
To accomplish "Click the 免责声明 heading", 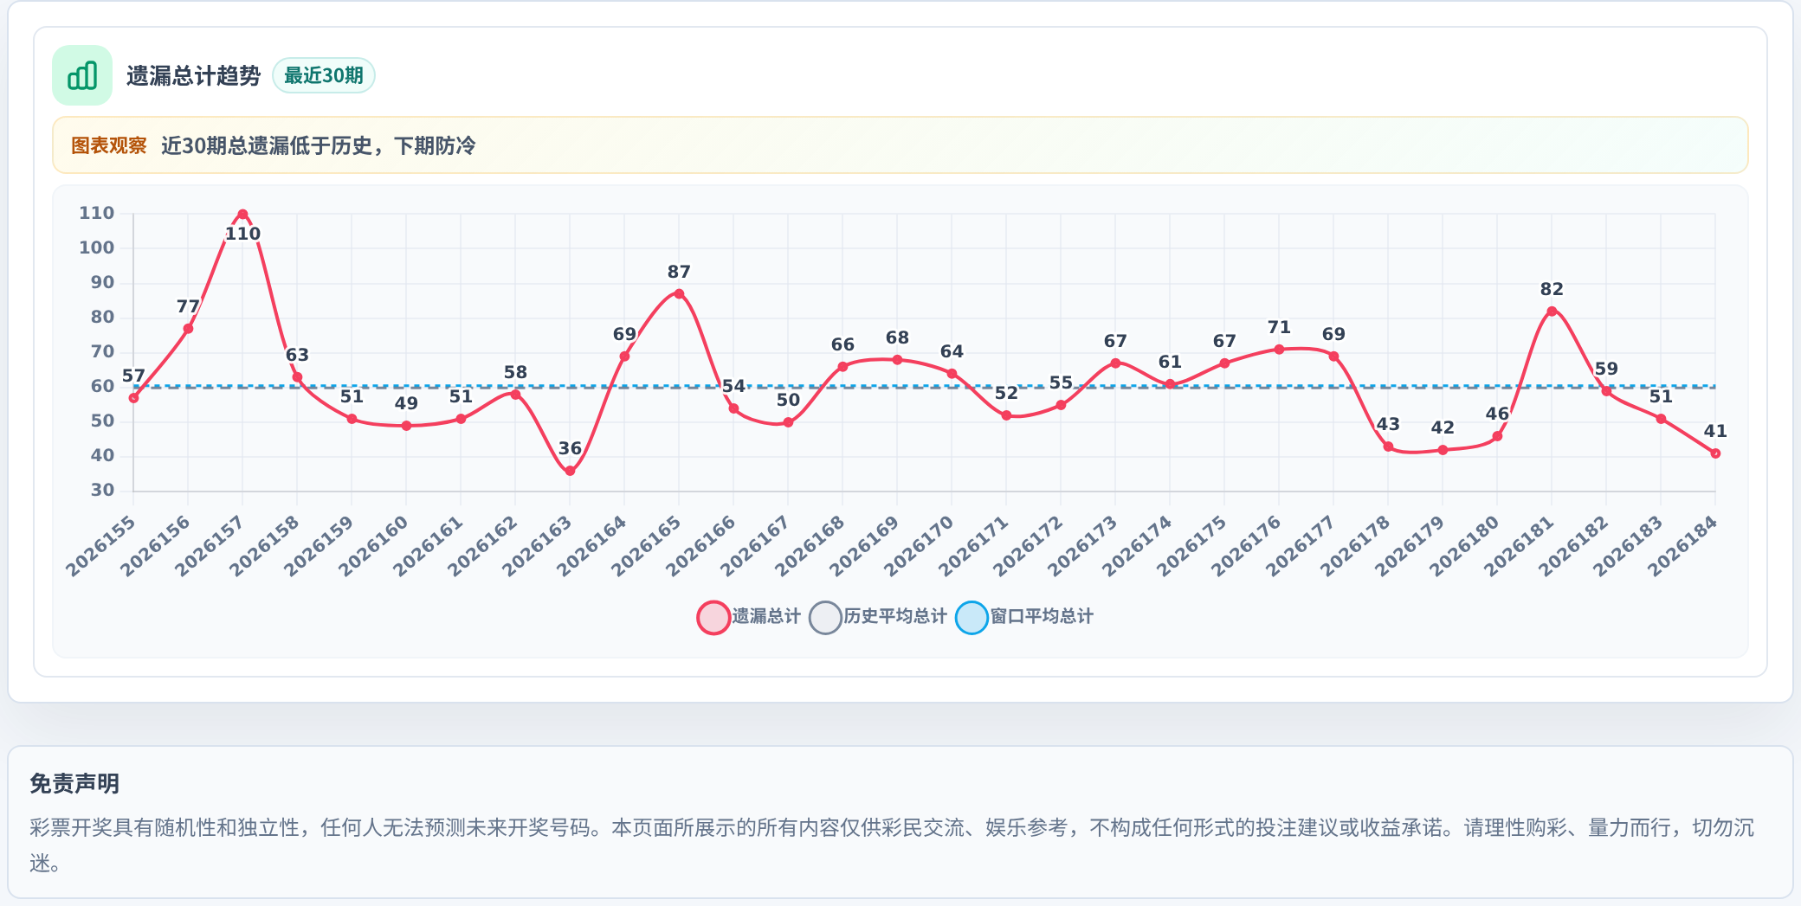I will coord(74,784).
